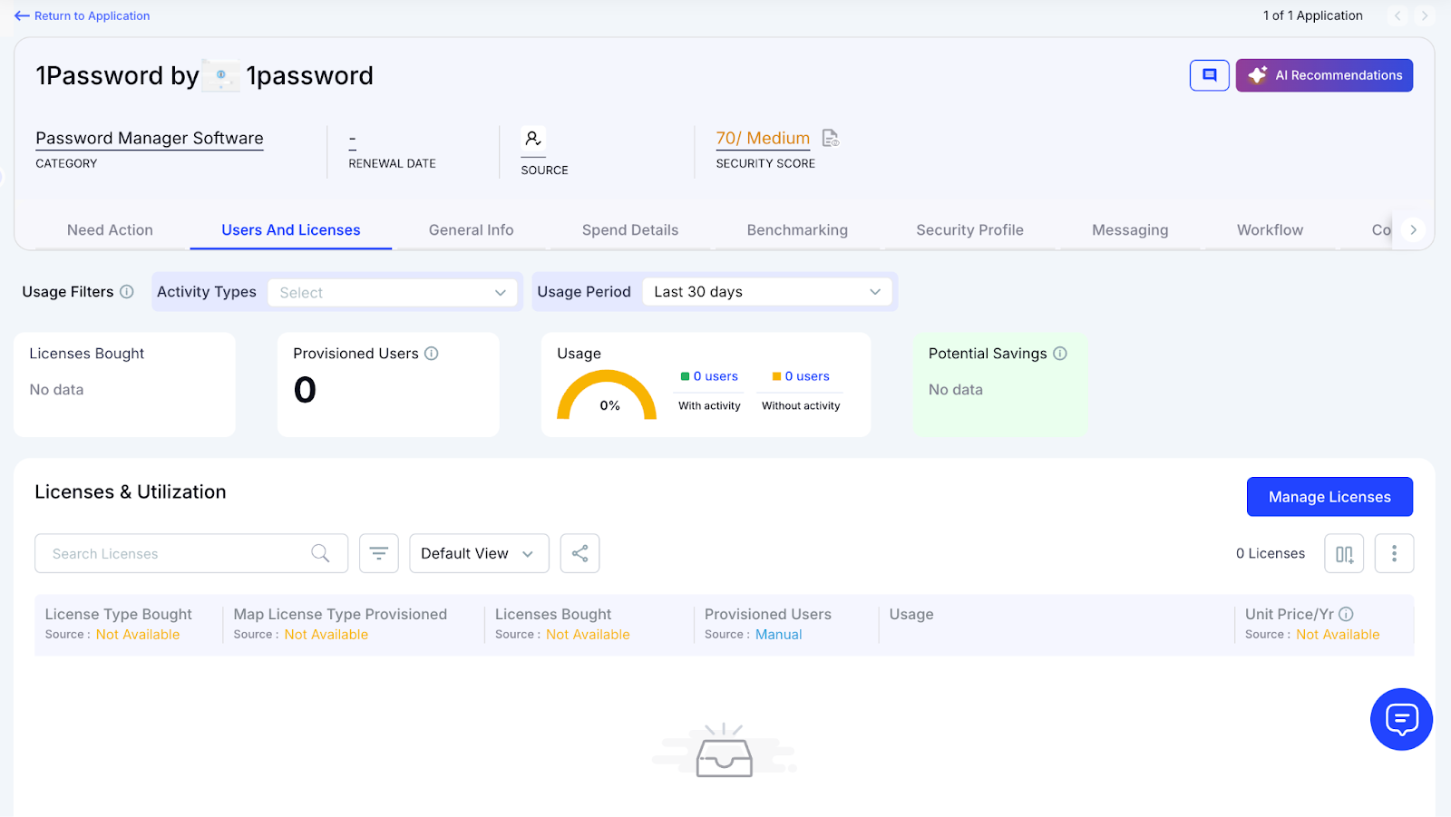1451x817 pixels.
Task: Click the 0 Licenses count text
Action: [1271, 553]
